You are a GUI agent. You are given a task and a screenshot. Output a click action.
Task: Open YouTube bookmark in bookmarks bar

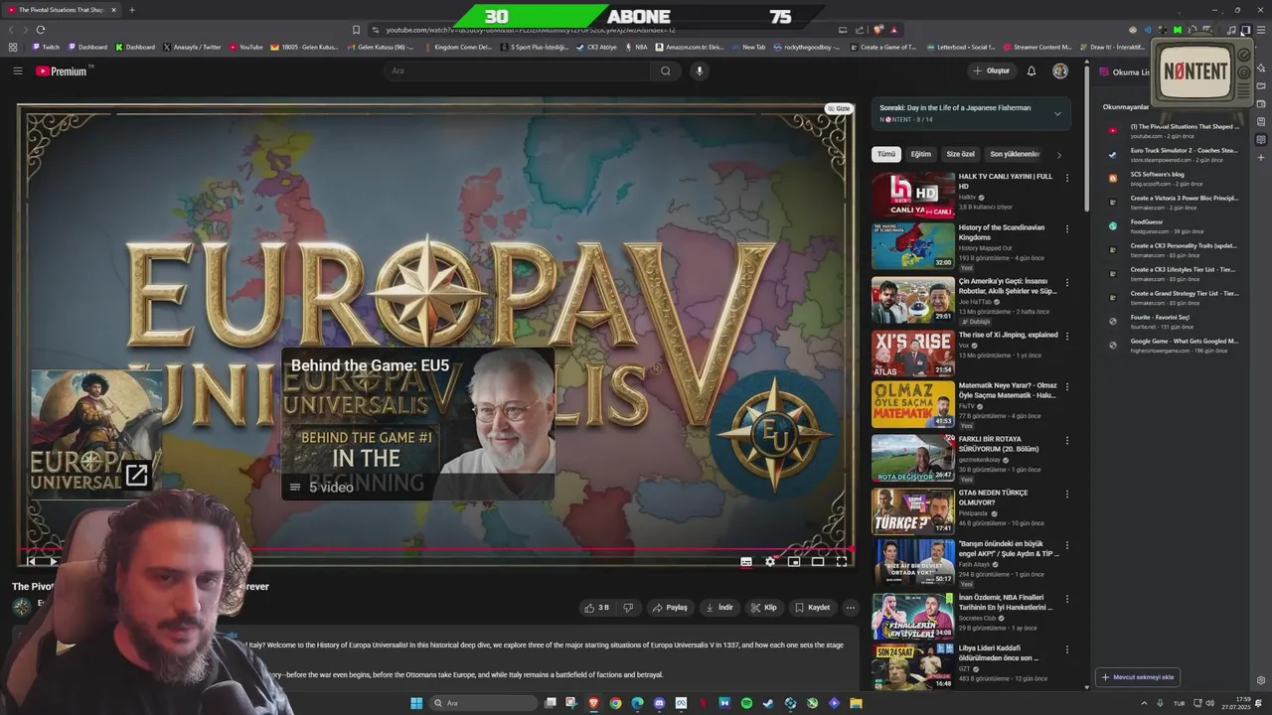[246, 47]
